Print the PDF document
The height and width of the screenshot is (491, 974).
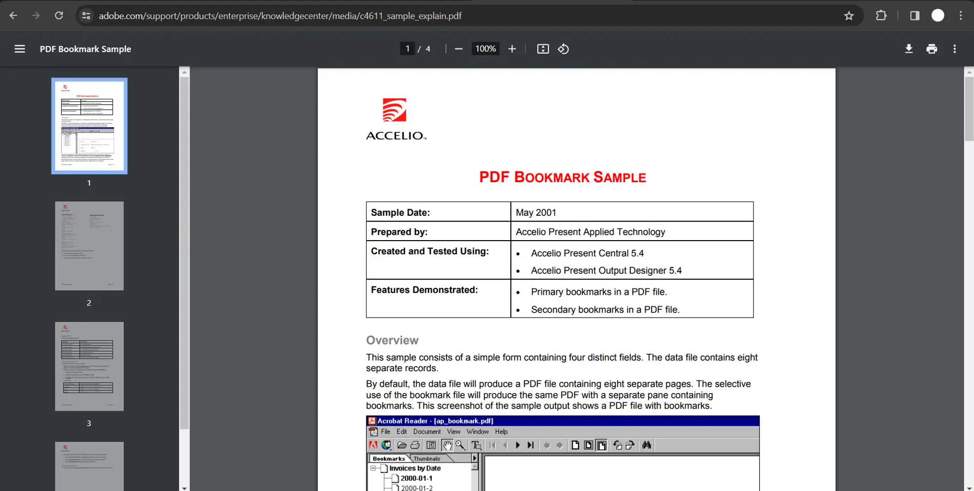[932, 49]
